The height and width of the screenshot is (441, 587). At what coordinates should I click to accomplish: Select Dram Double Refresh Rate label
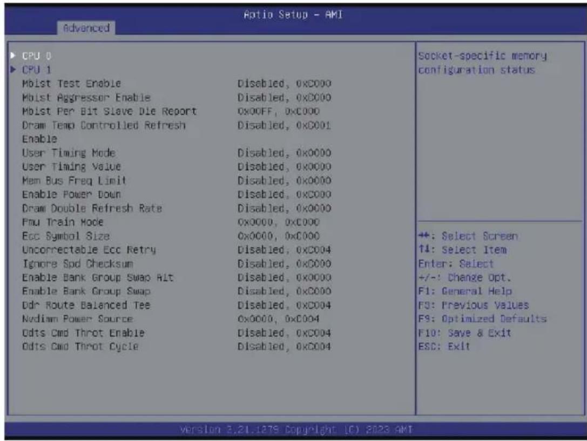[92, 208]
